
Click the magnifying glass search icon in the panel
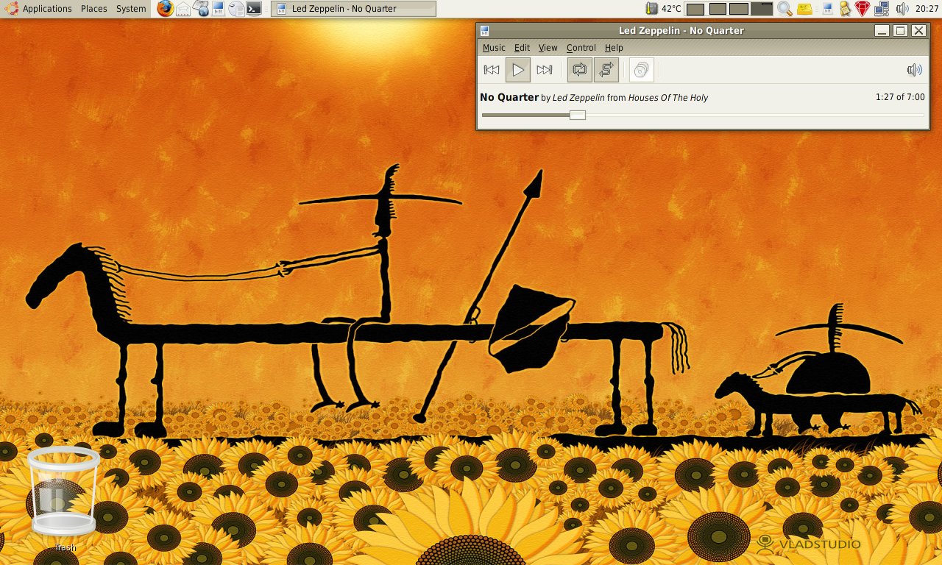point(785,9)
